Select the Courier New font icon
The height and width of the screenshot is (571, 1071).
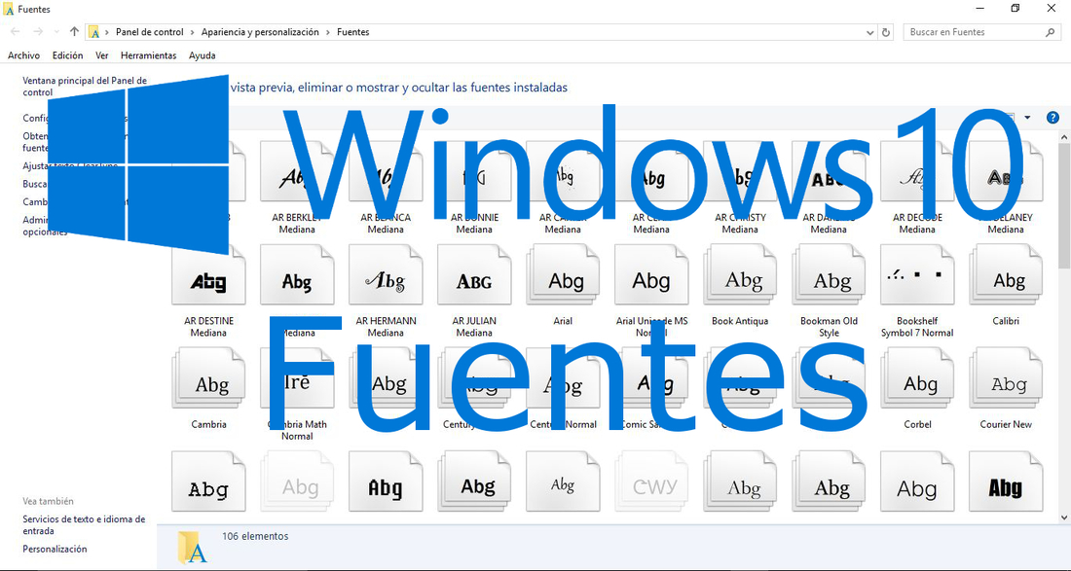(1006, 378)
